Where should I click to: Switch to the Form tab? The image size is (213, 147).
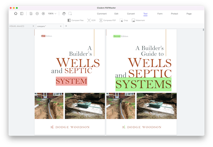pos(160,14)
